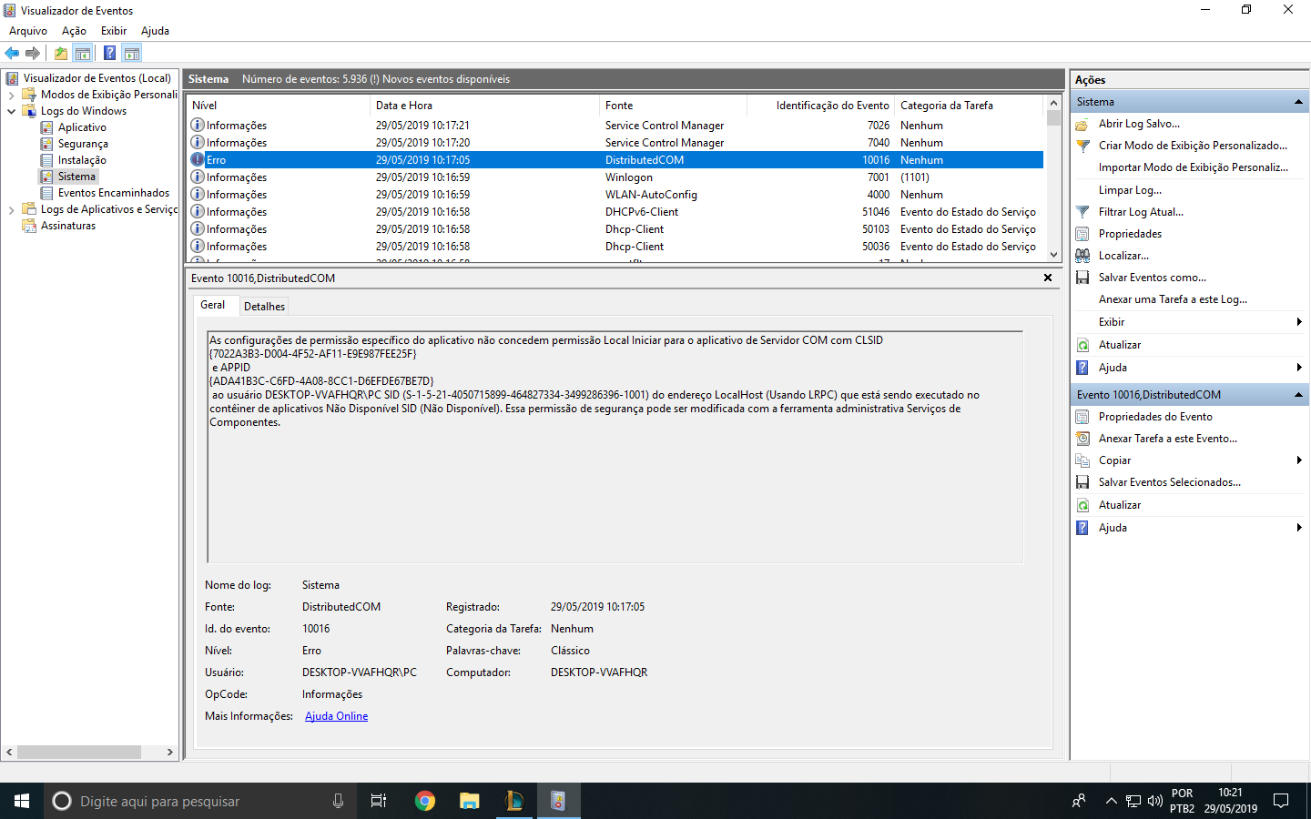Viewport: 1311px width, 819px height.
Task: Click the Anexar Tarefa a este Evento icon
Action: [x=1082, y=439]
